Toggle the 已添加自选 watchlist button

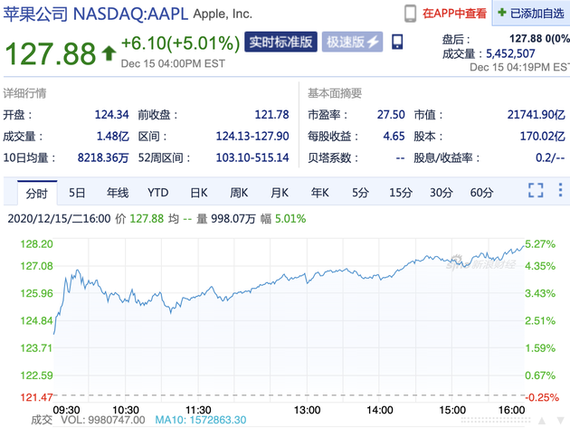click(532, 14)
